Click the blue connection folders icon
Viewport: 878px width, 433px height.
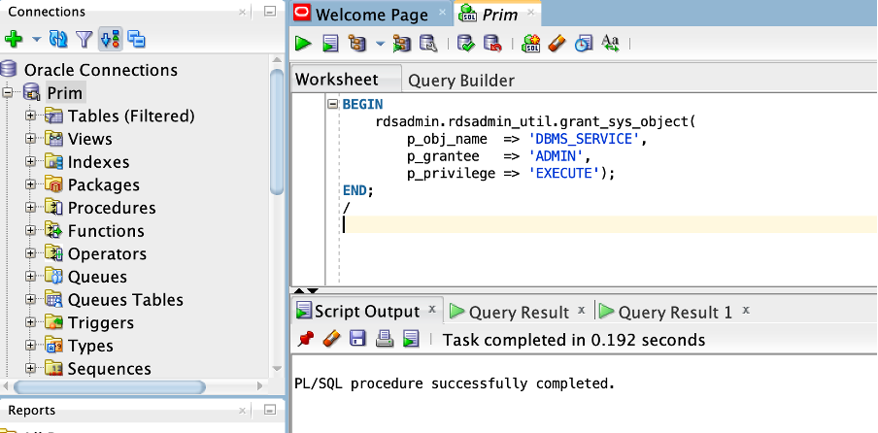tap(136, 39)
